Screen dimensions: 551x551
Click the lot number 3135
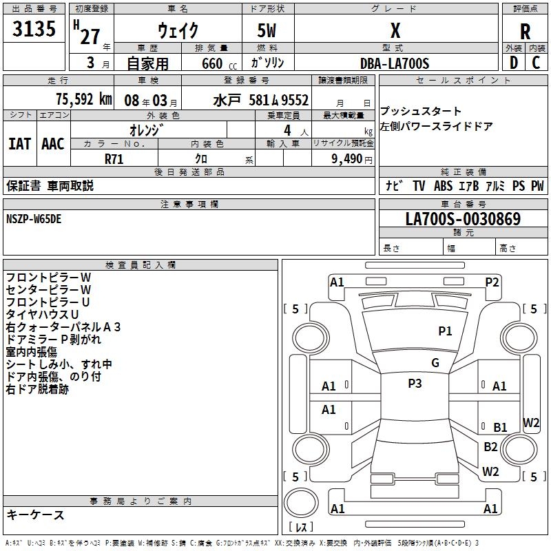coord(34,28)
